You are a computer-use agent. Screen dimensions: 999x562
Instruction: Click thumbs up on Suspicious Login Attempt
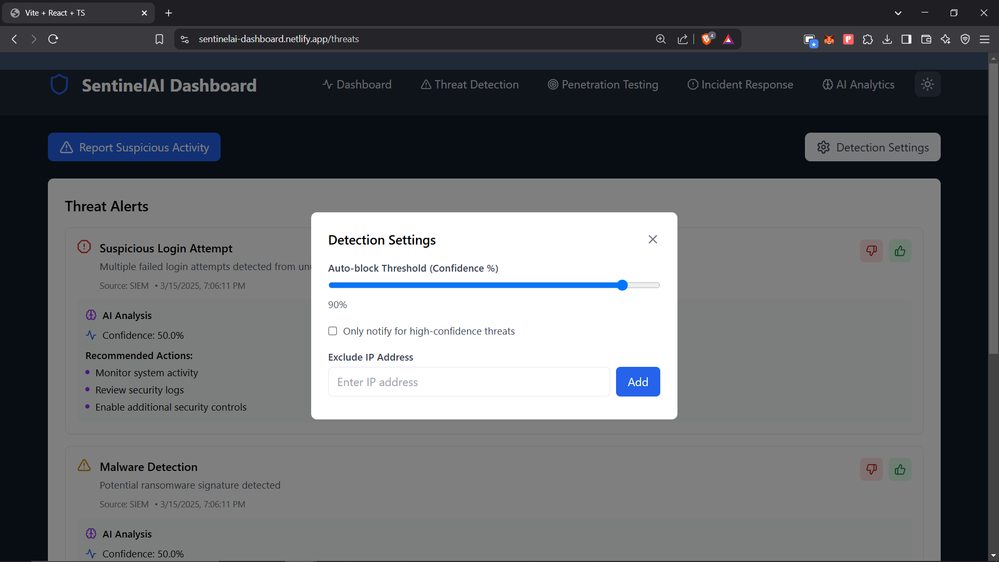(x=900, y=251)
